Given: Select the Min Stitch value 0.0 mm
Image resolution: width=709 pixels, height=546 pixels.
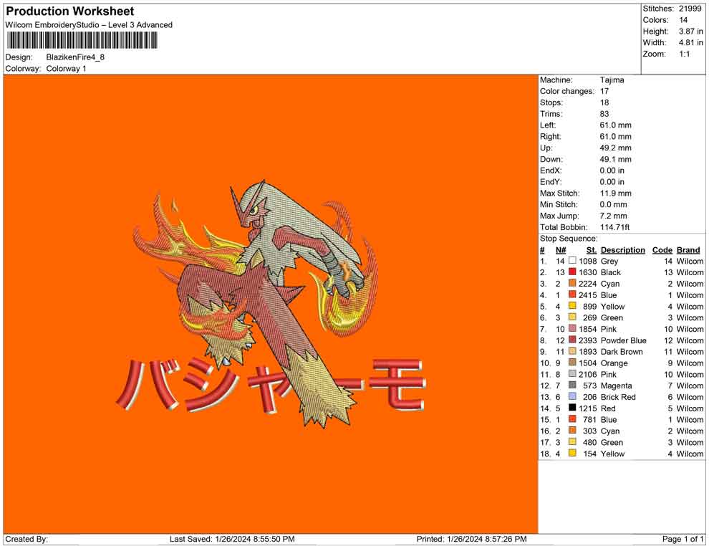Looking at the screenshot, I should click(614, 204).
